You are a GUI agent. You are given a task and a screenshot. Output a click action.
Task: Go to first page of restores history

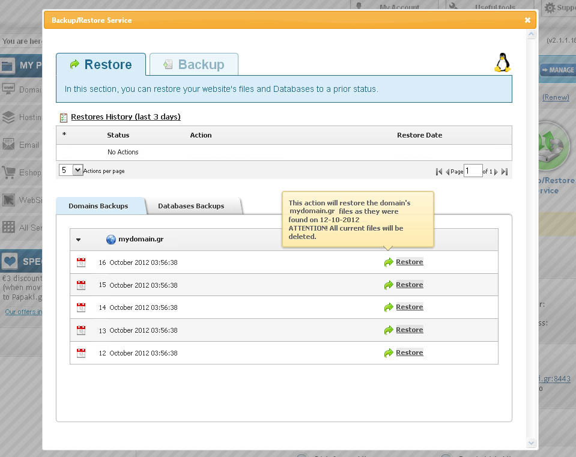coord(438,172)
